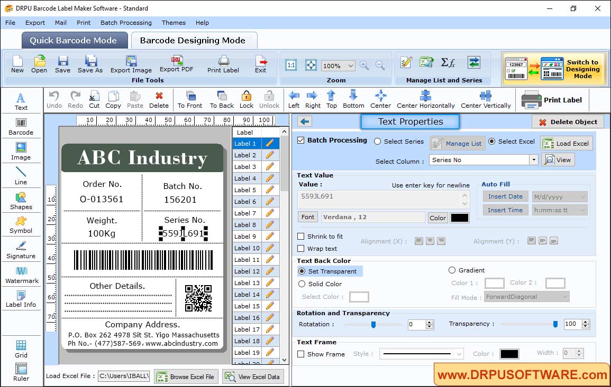Open the frame Style line dropdown

point(459,354)
